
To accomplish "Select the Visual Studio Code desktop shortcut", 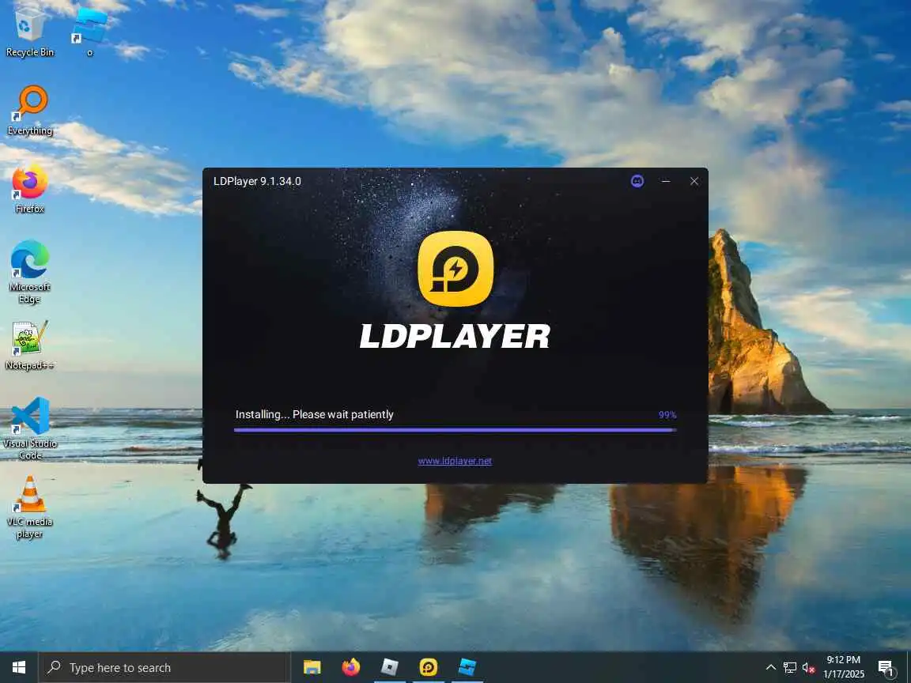I will tap(29, 428).
